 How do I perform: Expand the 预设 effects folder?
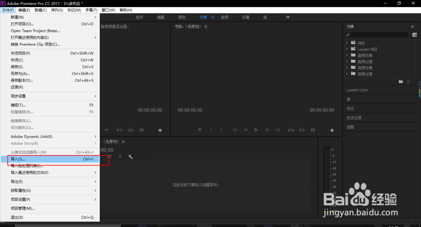click(347, 43)
